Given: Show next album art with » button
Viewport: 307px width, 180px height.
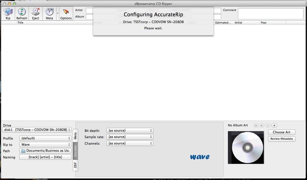Looking at the screenshot, I should pos(262,125).
